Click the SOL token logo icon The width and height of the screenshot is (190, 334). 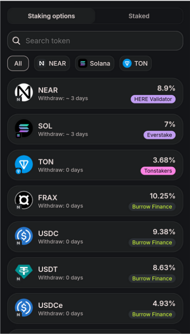point(24,128)
